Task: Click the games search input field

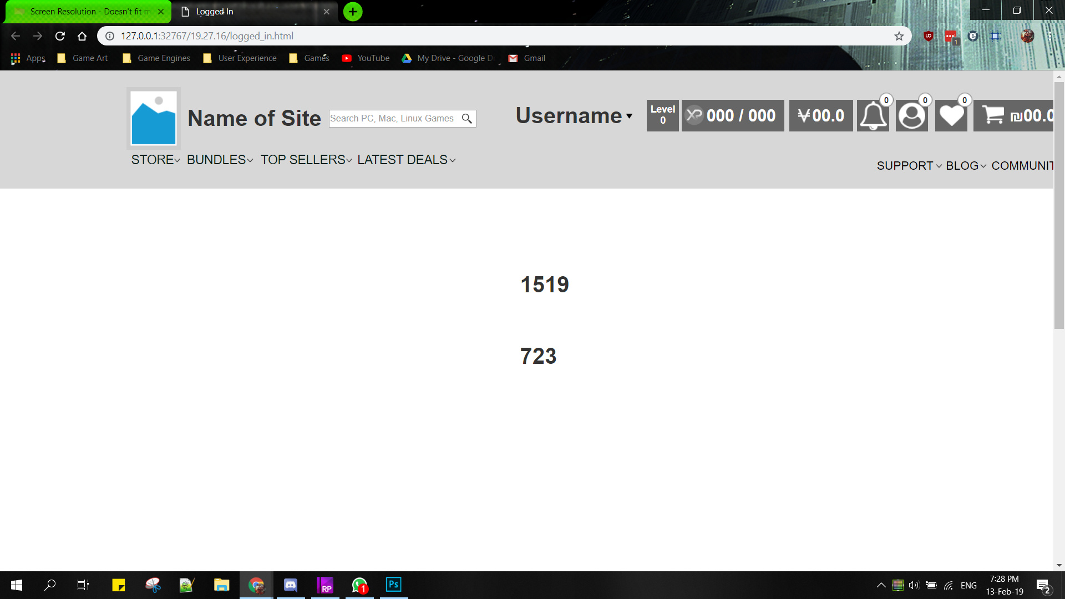Action: click(x=393, y=119)
